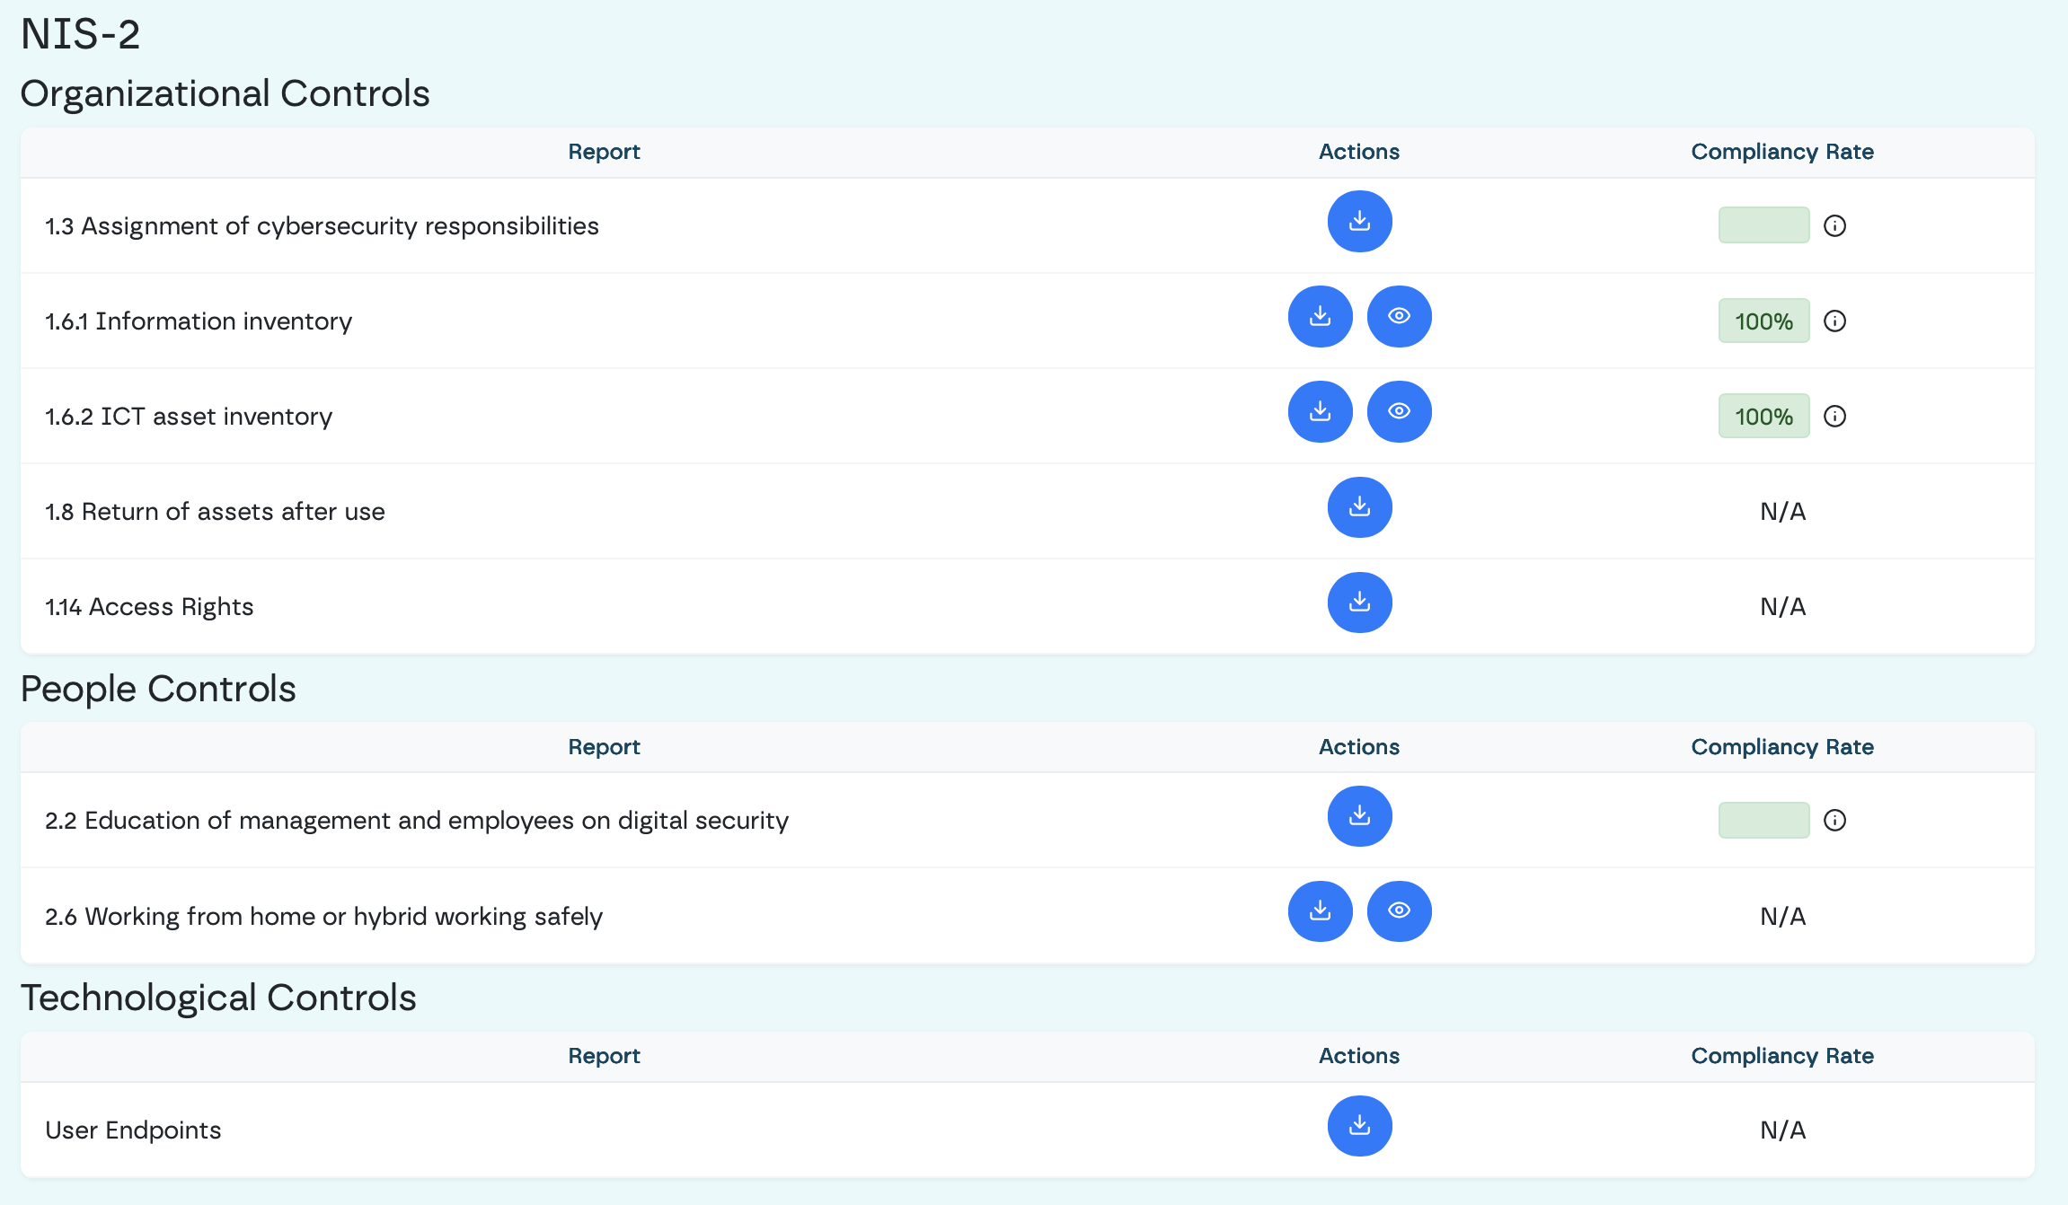Download the 1.8 Return of assets report
2068x1205 pixels.
click(x=1359, y=507)
